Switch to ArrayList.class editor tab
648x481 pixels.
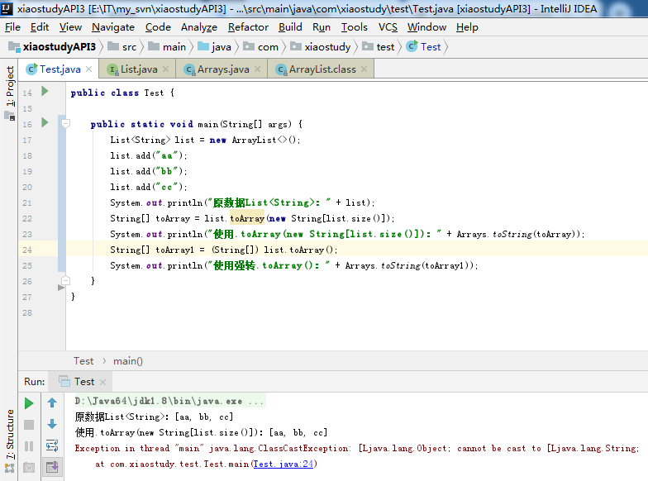tap(322, 69)
